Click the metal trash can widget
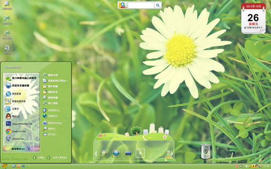This screenshot has height=169, width=271. [x=206, y=151]
